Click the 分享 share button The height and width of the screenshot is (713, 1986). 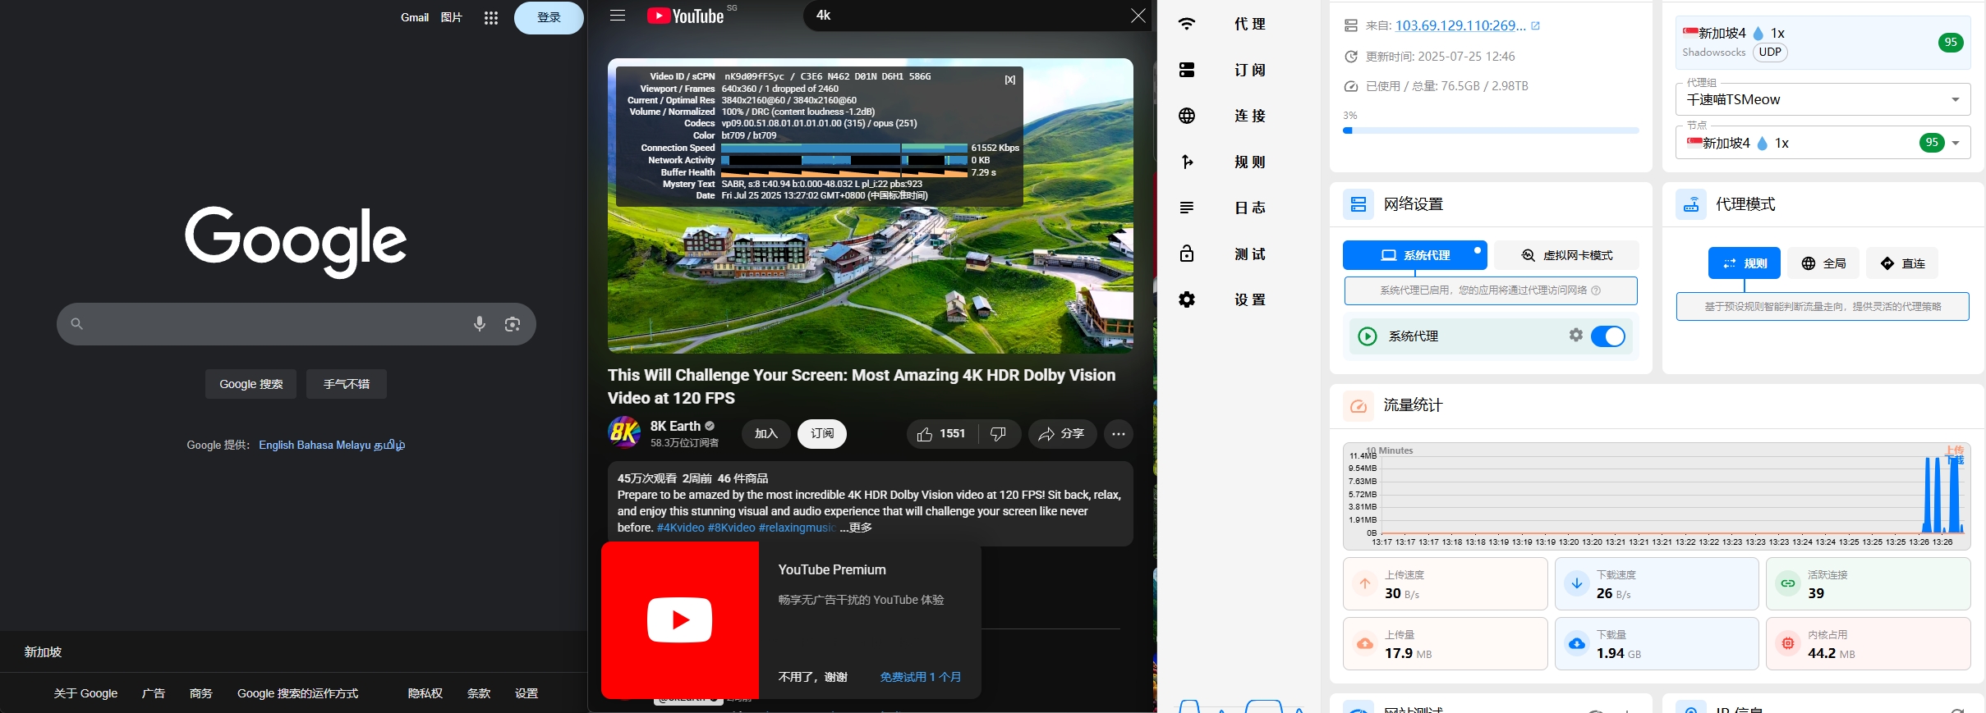point(1062,434)
